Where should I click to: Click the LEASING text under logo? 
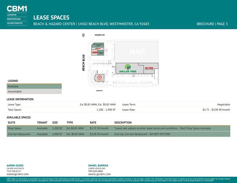(x=12, y=15)
